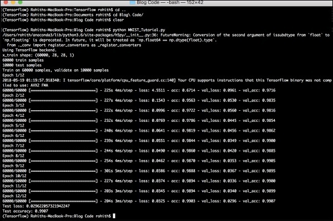
Task: Click the '60000 train samples' line
Action: coord(23,60)
